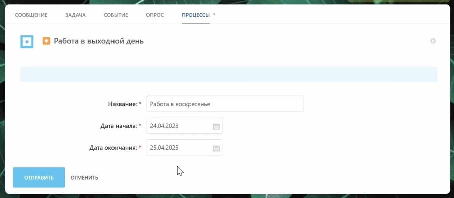Switch to the ЗАДАЧА tab
454x198 pixels.
click(x=75, y=15)
